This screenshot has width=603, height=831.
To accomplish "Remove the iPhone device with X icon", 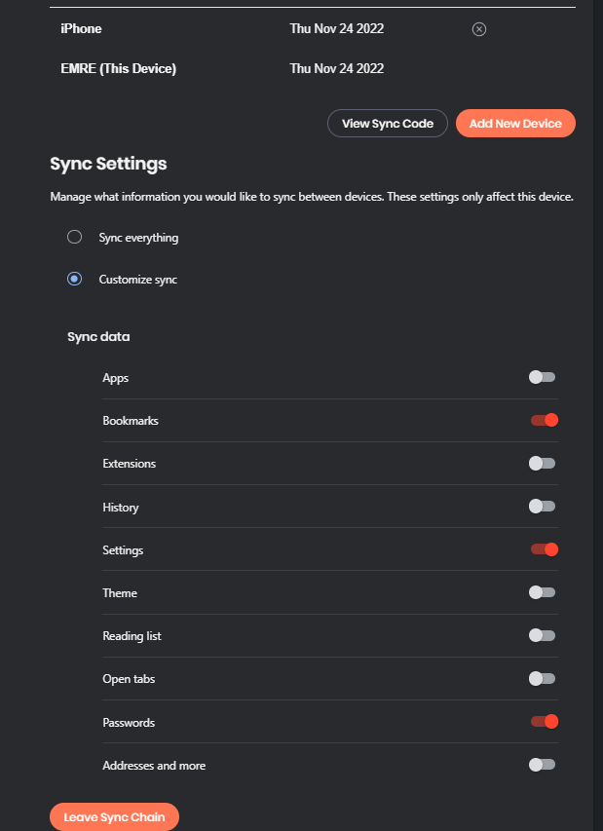I will pyautogui.click(x=478, y=29).
